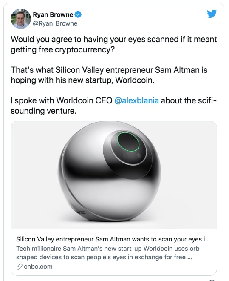Open the CNBC article headline about Sam Altman
The image size is (229, 281).
(x=113, y=239)
